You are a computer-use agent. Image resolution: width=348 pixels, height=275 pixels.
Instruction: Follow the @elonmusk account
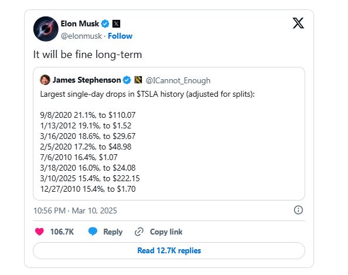(120, 36)
